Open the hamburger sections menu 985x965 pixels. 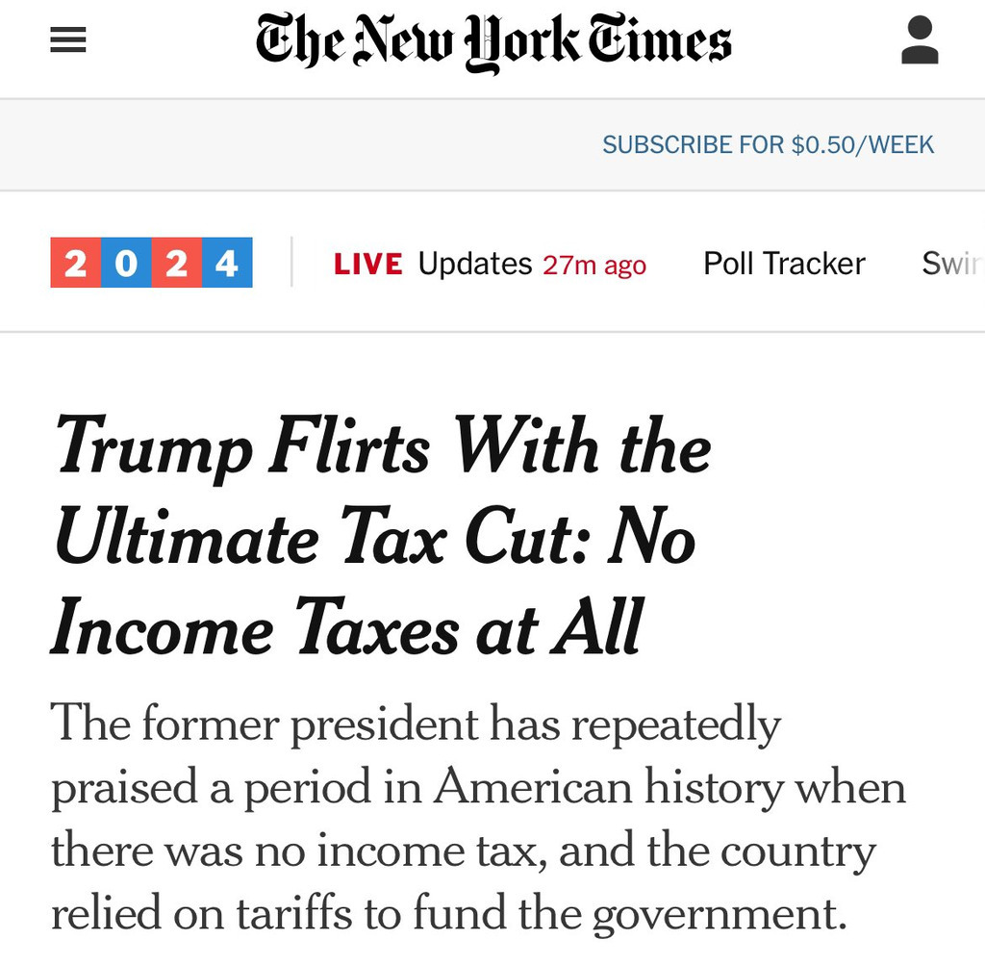(x=68, y=40)
